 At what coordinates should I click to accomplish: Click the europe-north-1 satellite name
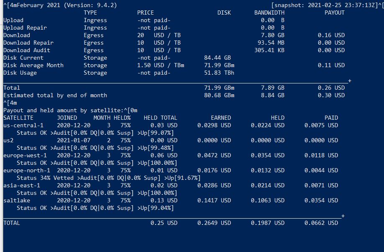(x=27, y=171)
